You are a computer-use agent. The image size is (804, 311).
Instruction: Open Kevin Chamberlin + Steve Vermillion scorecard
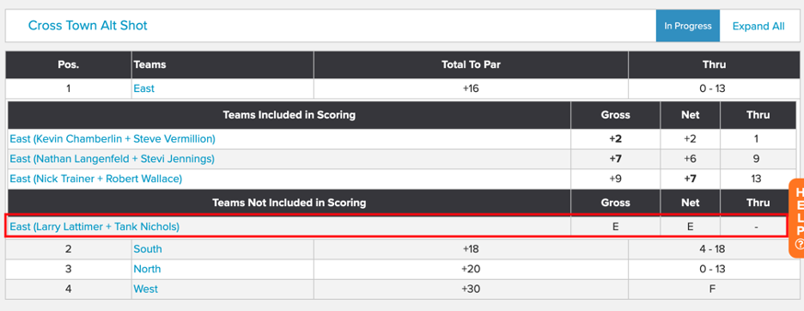tap(113, 138)
